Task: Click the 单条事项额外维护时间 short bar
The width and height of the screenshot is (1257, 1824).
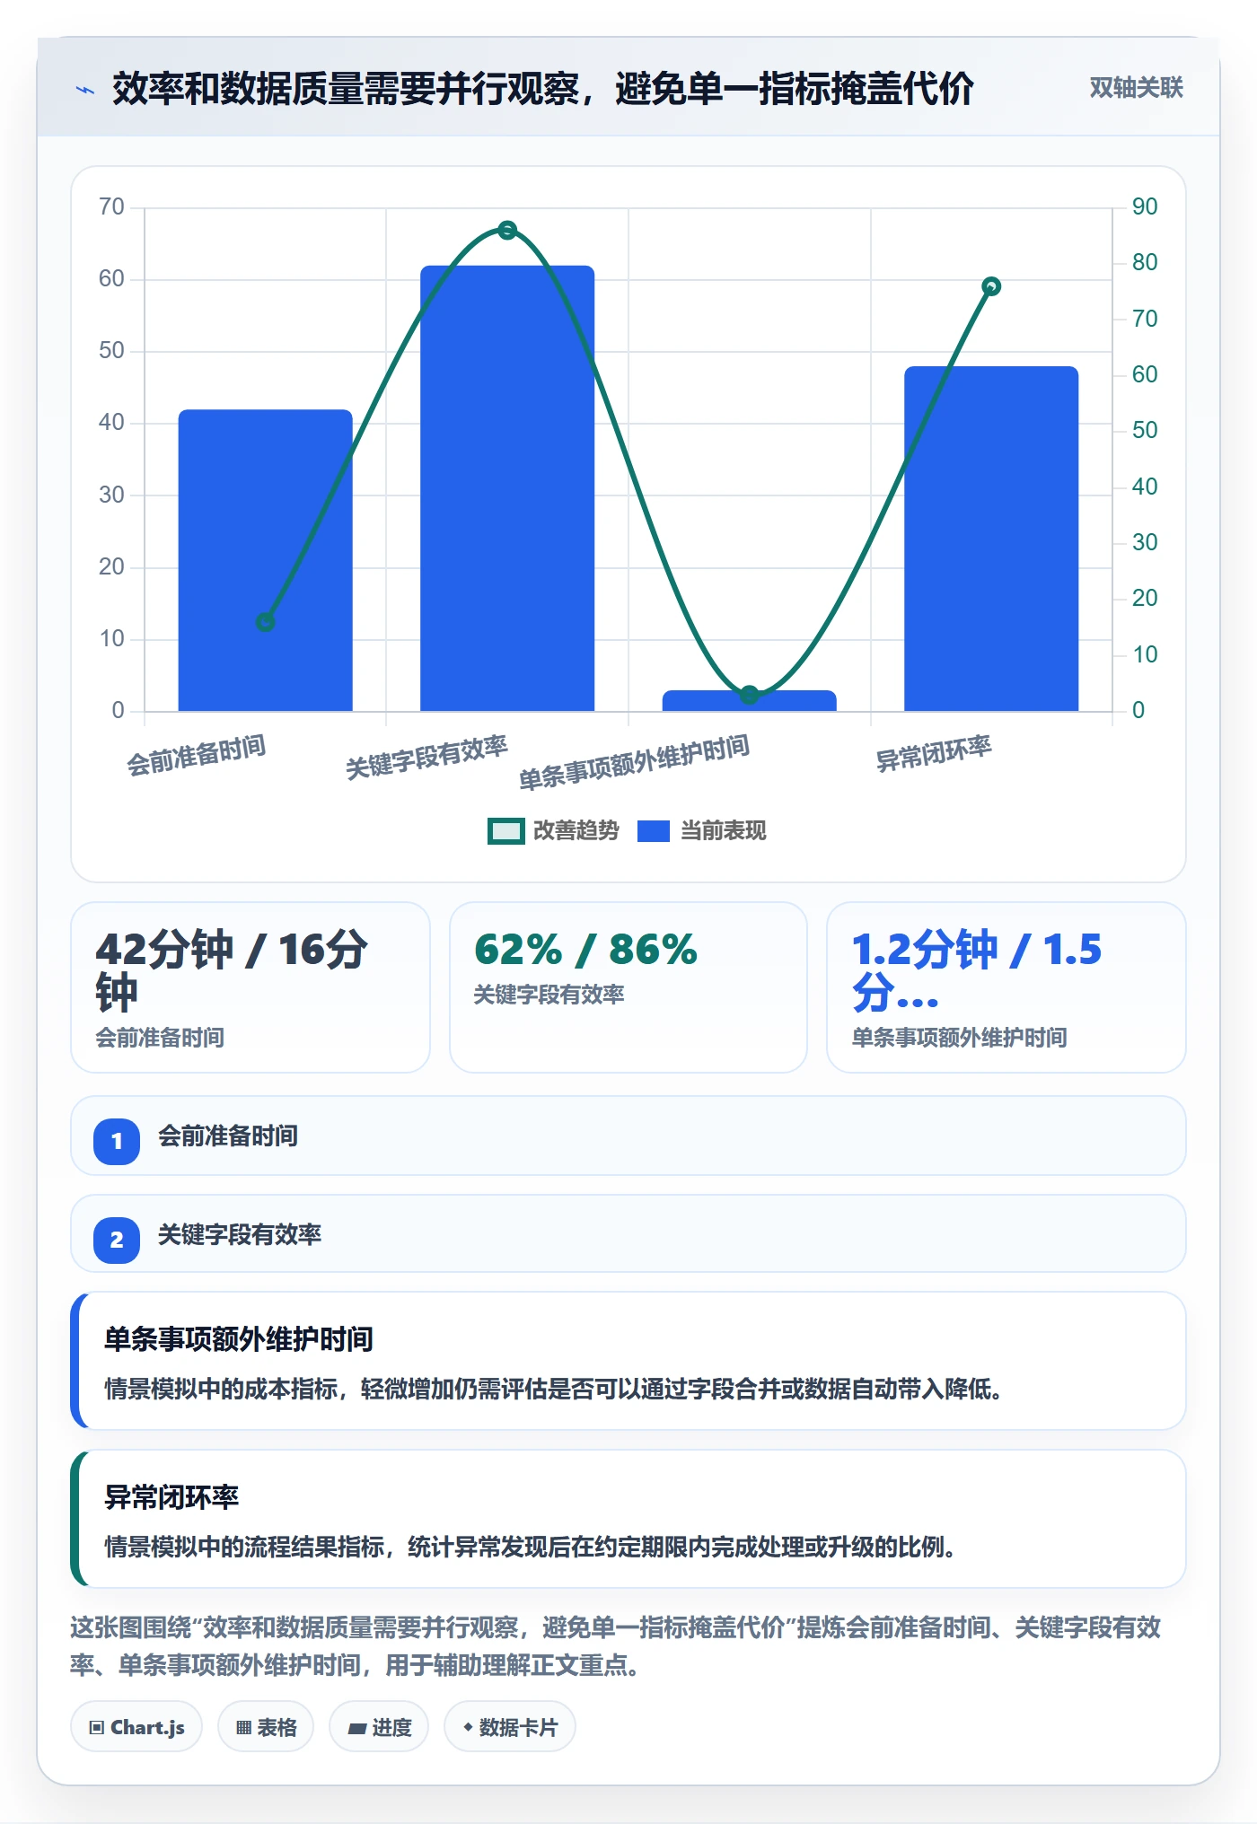Action: pos(750,701)
